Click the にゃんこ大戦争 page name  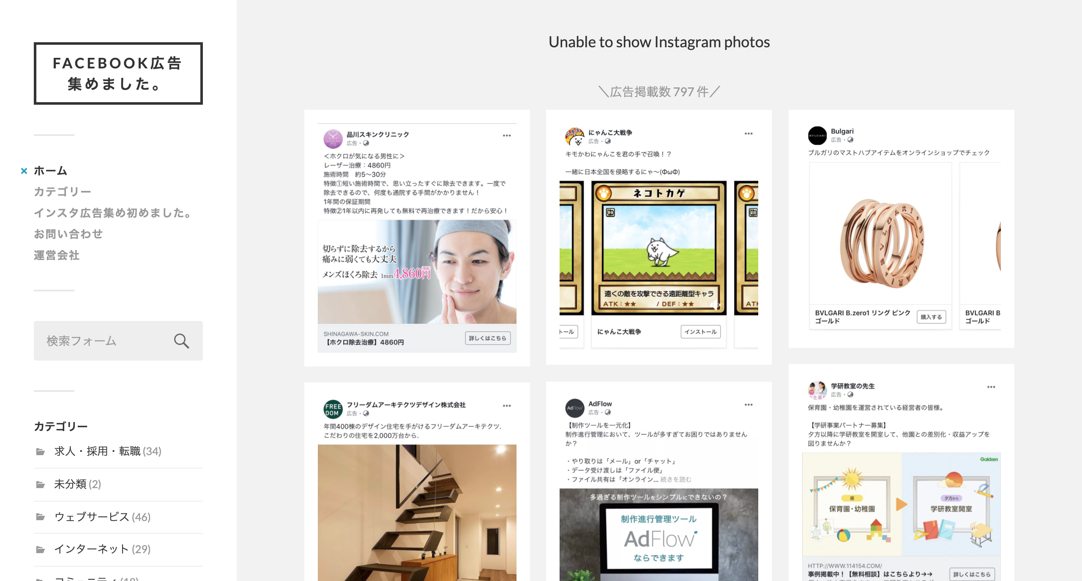coord(610,133)
